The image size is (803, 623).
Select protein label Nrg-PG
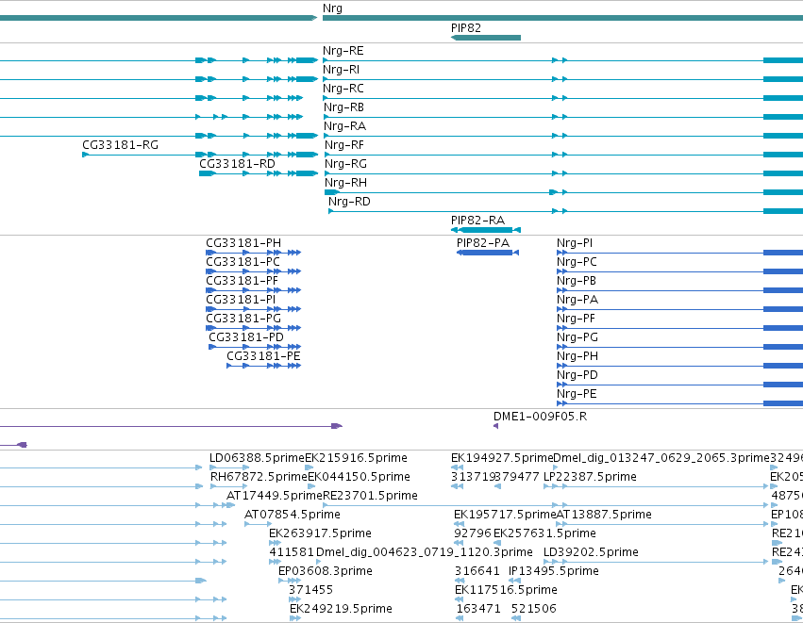pyautogui.click(x=577, y=337)
